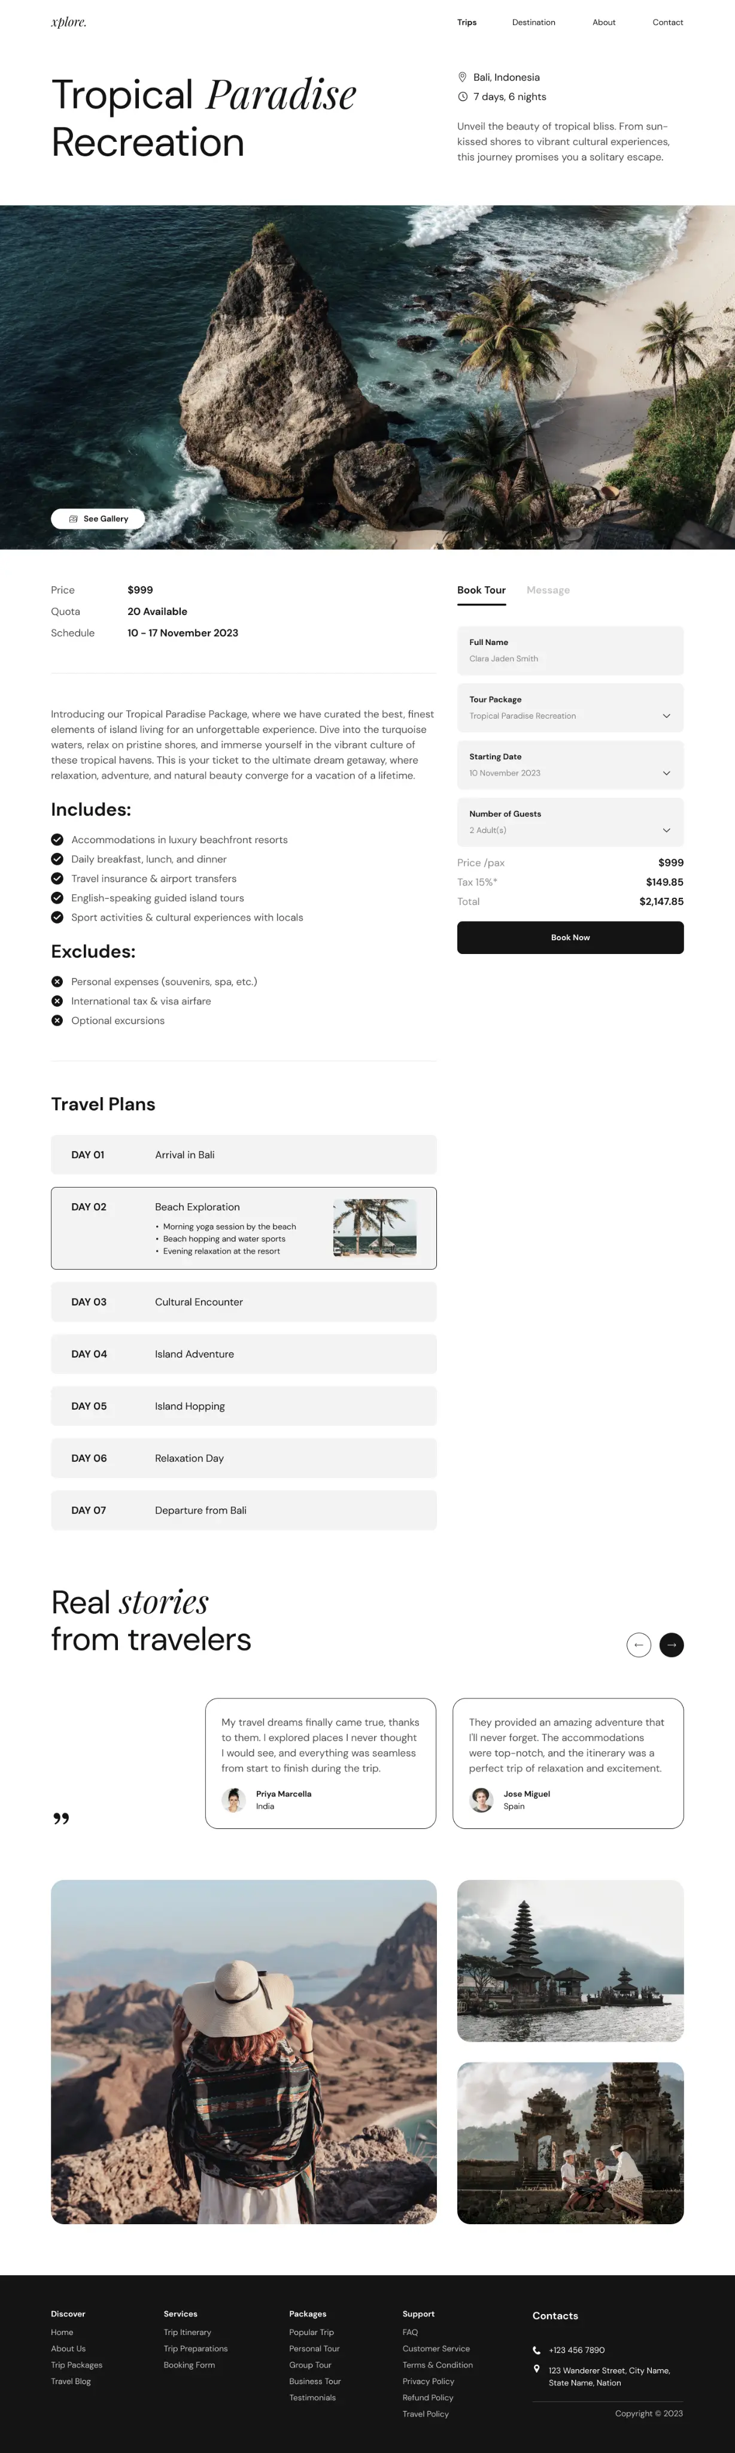Image resolution: width=735 pixels, height=2453 pixels.
Task: Click the Full Name input field
Action: pos(569,650)
